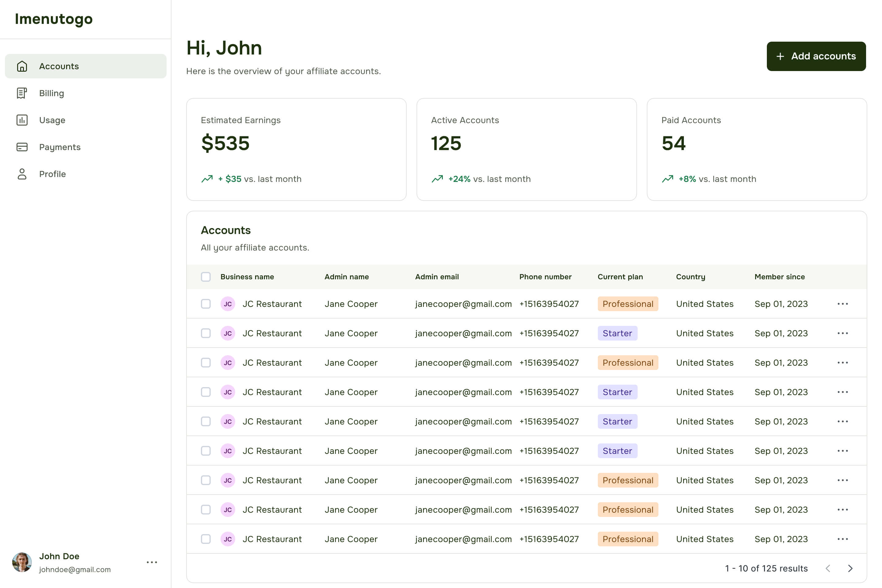Click the Profile person icon
Screen dimensions: 882x588
22,174
